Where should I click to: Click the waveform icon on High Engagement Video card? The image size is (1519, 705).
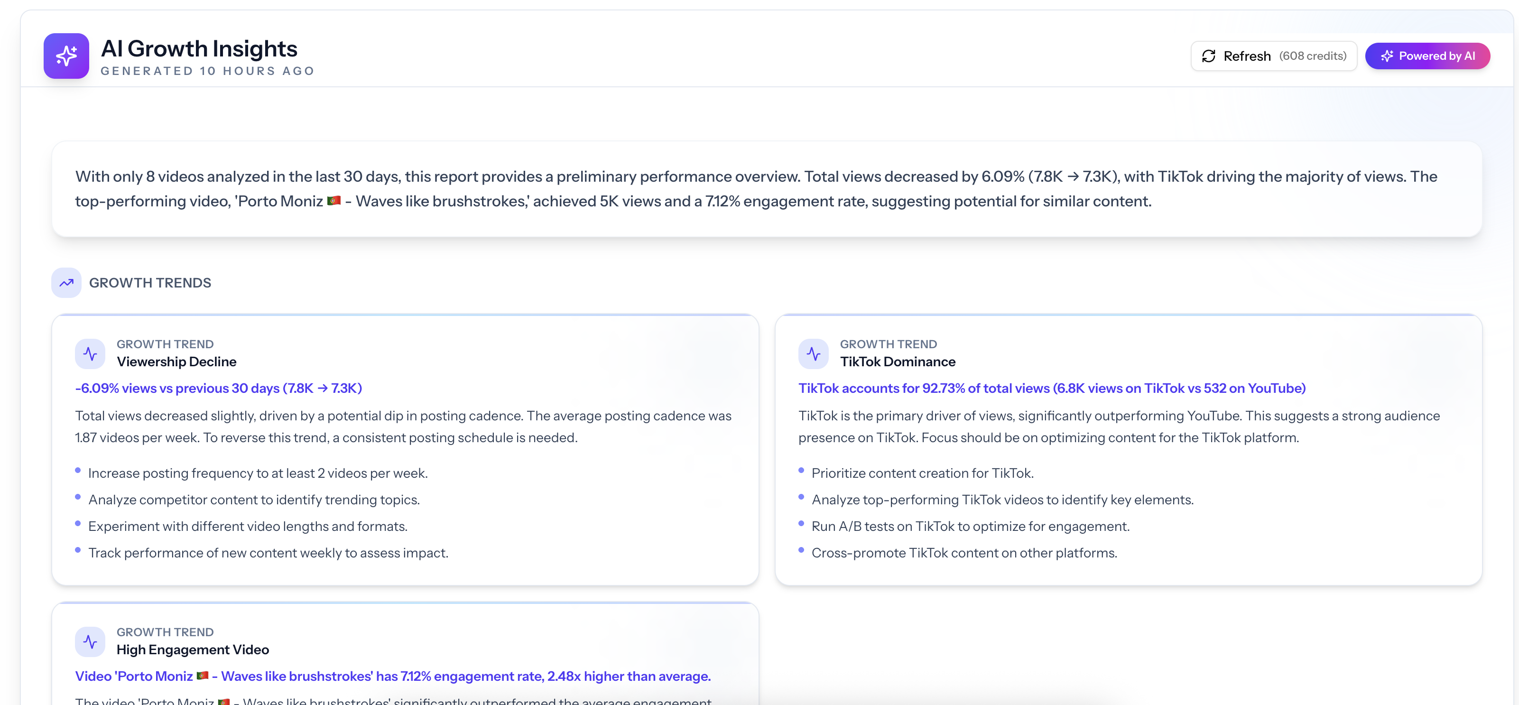(x=90, y=641)
